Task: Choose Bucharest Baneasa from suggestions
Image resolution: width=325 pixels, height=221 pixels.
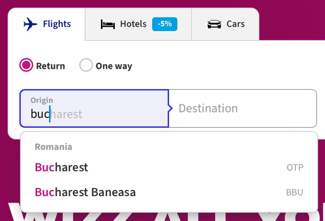Action: [85, 192]
